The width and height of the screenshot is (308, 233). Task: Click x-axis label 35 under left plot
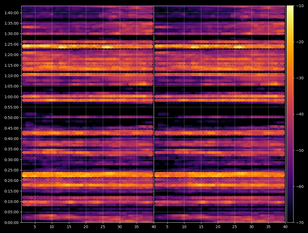136,227
